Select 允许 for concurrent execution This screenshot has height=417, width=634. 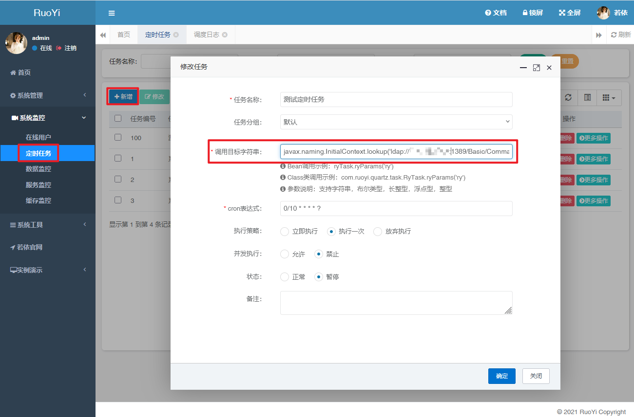coord(285,254)
